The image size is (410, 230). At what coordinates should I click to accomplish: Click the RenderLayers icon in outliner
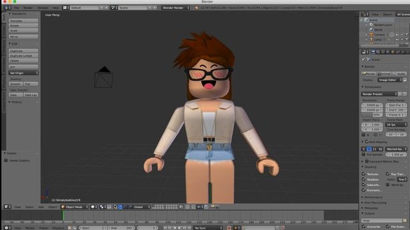tap(371, 24)
